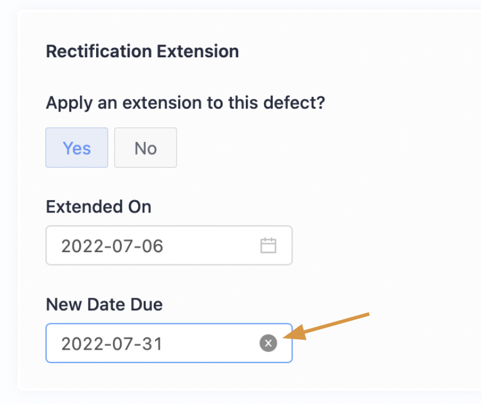This screenshot has width=493, height=404.
Task: Click the 2022-07-06 date text
Action: 112,246
